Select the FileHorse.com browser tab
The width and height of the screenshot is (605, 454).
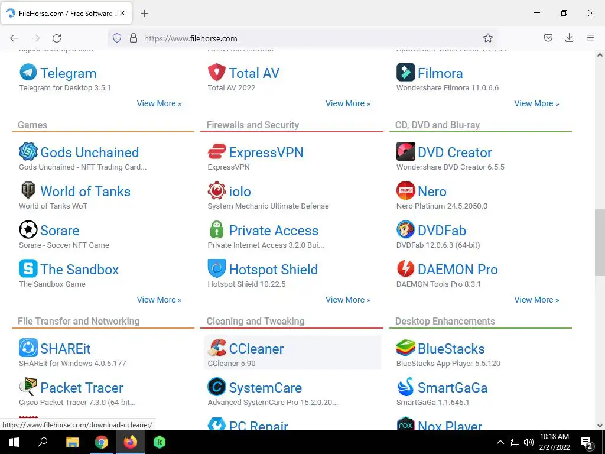point(66,13)
